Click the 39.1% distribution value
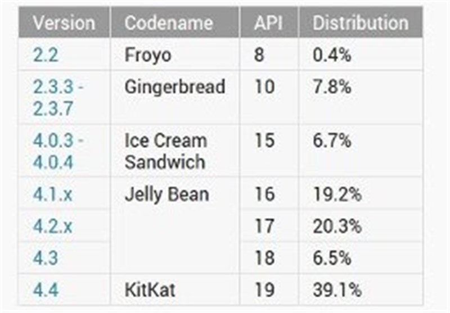Viewport: 450px width, 313px height. pos(337,291)
